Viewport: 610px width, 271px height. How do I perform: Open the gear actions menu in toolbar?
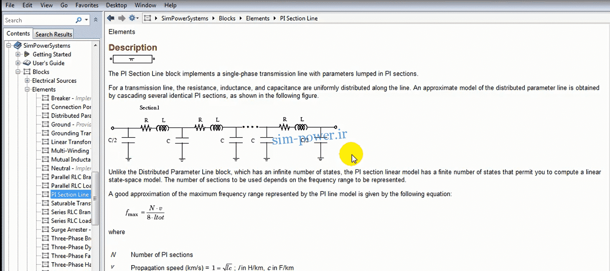pyautogui.click(x=134, y=18)
